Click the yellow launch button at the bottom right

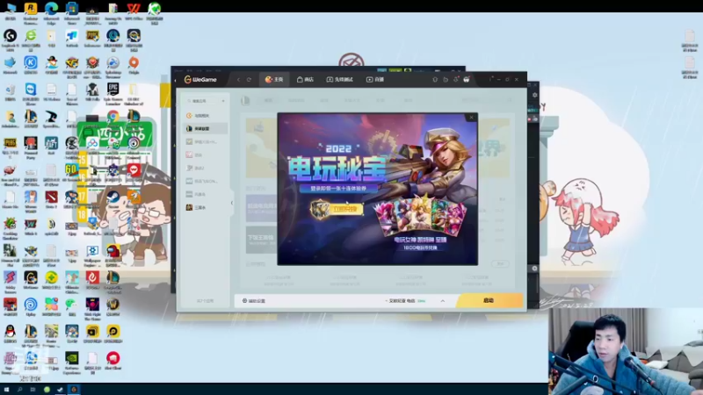489,300
